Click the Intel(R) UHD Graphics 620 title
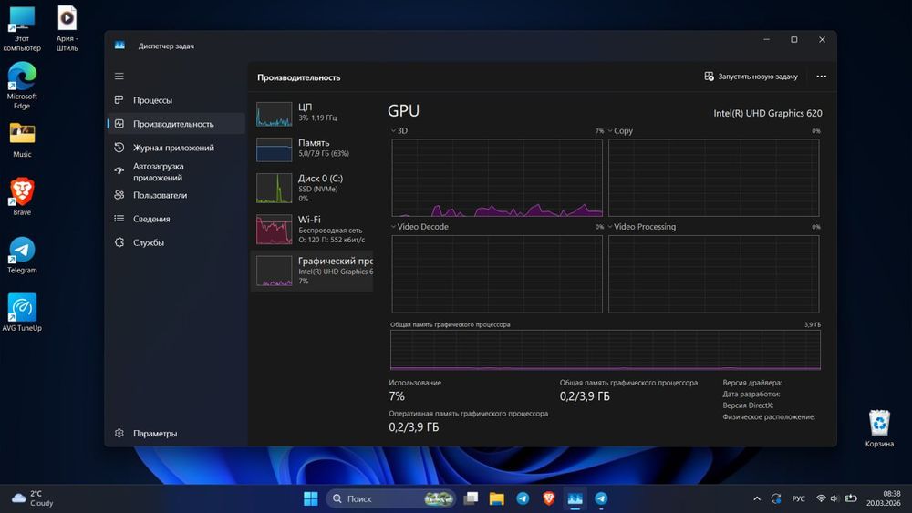The image size is (912, 513). click(x=768, y=113)
